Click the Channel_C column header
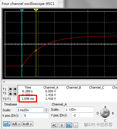The image size is (117, 129). (x=97, y=87)
